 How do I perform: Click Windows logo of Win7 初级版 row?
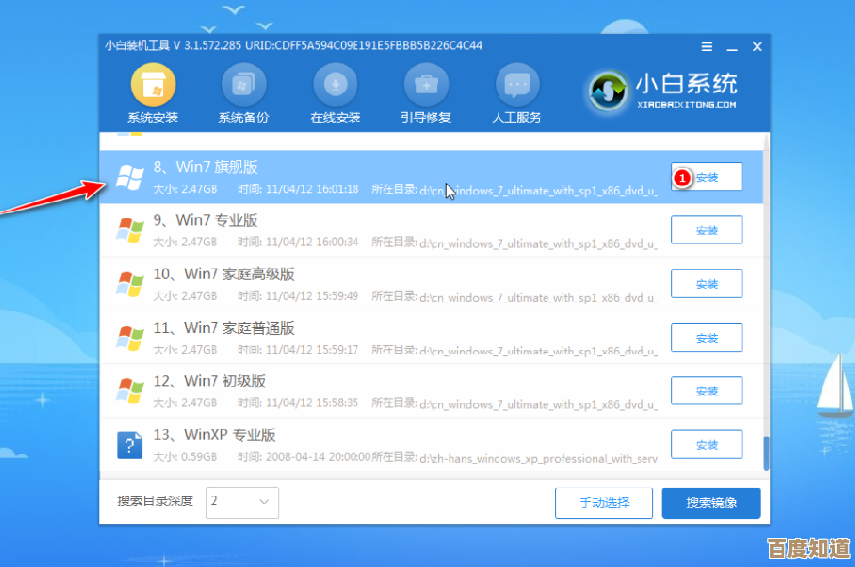(x=130, y=390)
